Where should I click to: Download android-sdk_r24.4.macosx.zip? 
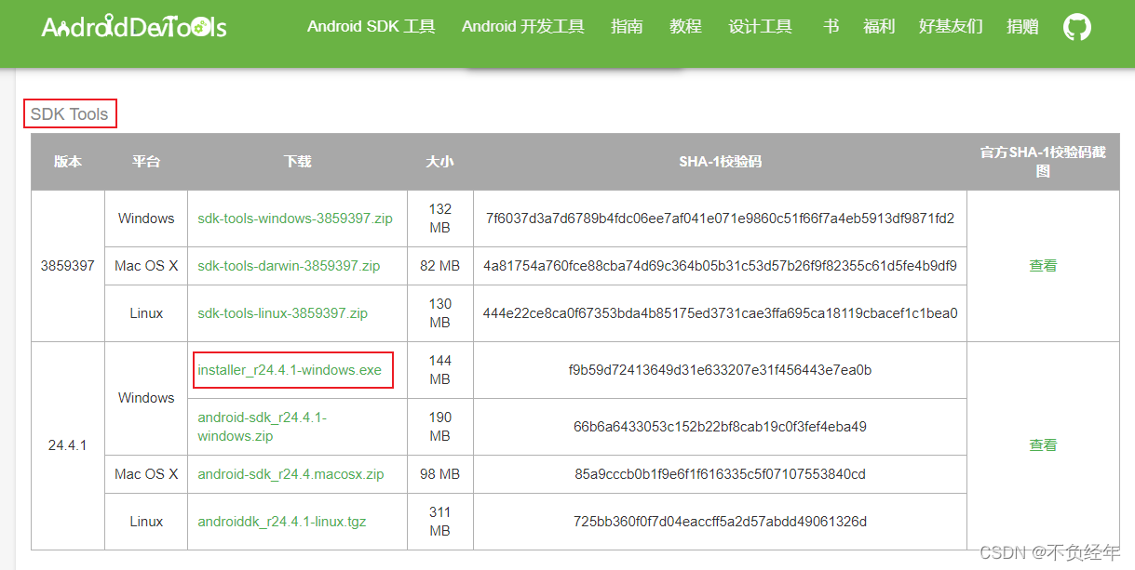[x=291, y=474]
